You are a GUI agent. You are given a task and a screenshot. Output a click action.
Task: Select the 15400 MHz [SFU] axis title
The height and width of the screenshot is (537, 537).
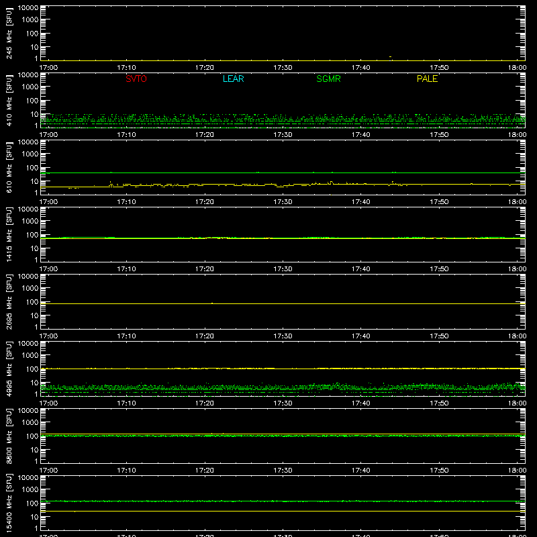click(x=9, y=503)
